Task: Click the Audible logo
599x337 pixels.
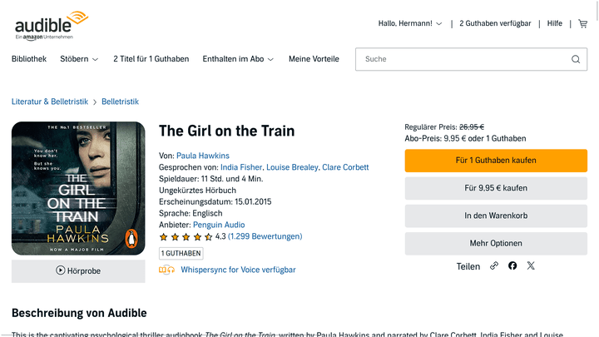Action: click(50, 25)
